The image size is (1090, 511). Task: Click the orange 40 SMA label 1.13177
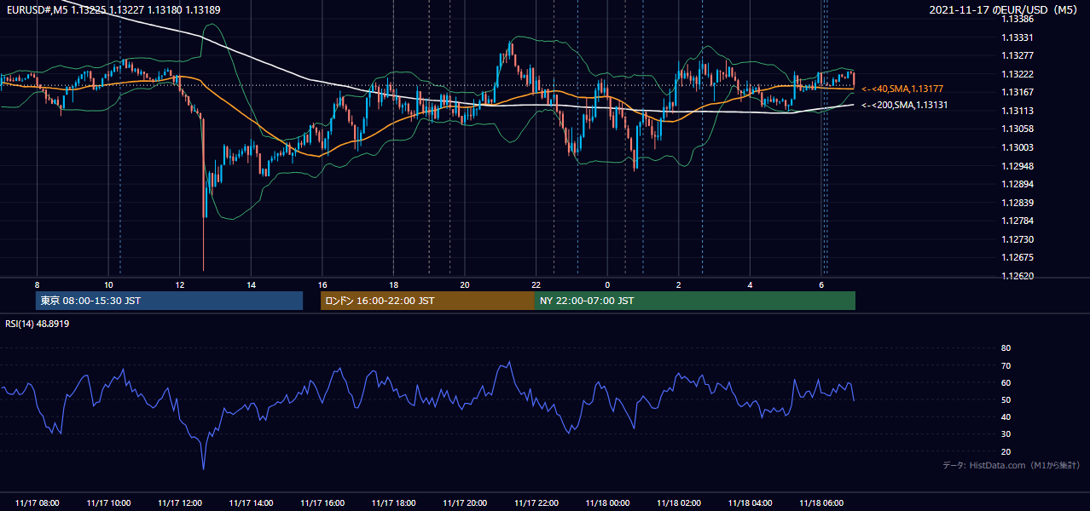(902, 89)
